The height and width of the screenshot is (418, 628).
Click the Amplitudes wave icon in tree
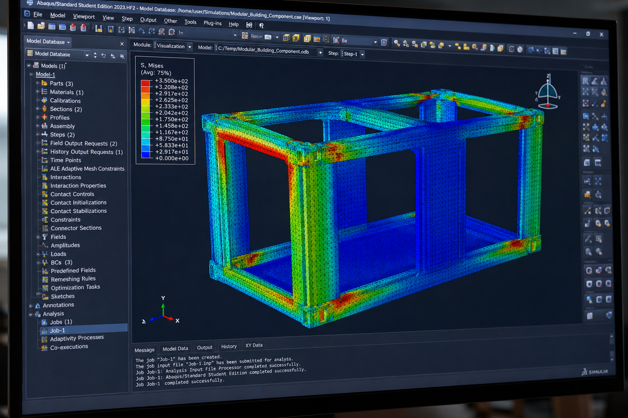tap(45, 245)
